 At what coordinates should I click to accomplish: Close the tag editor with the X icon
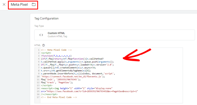coord(4,5)
